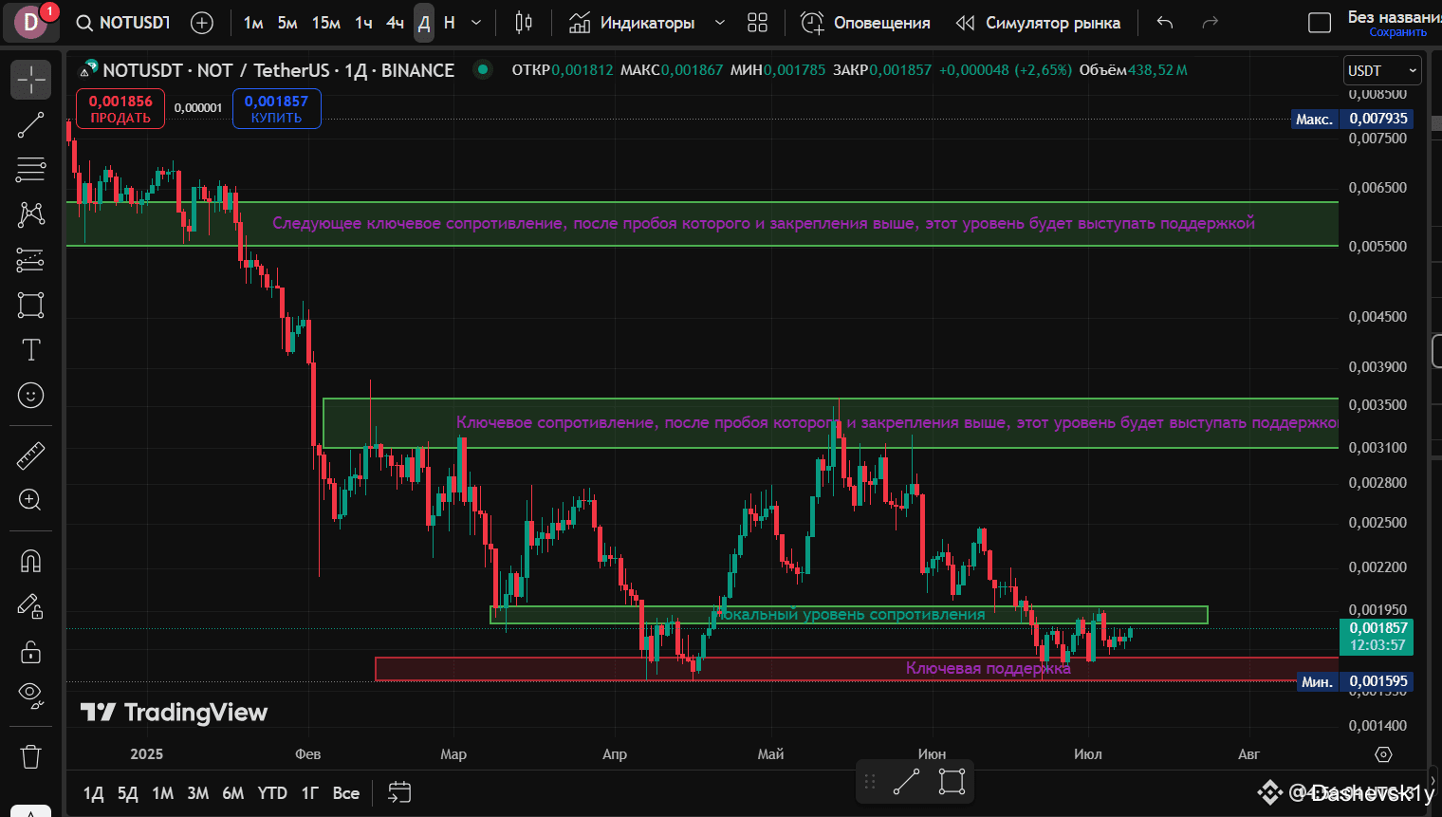Launch the Симулятор рынка replay

pyautogui.click(x=1038, y=23)
